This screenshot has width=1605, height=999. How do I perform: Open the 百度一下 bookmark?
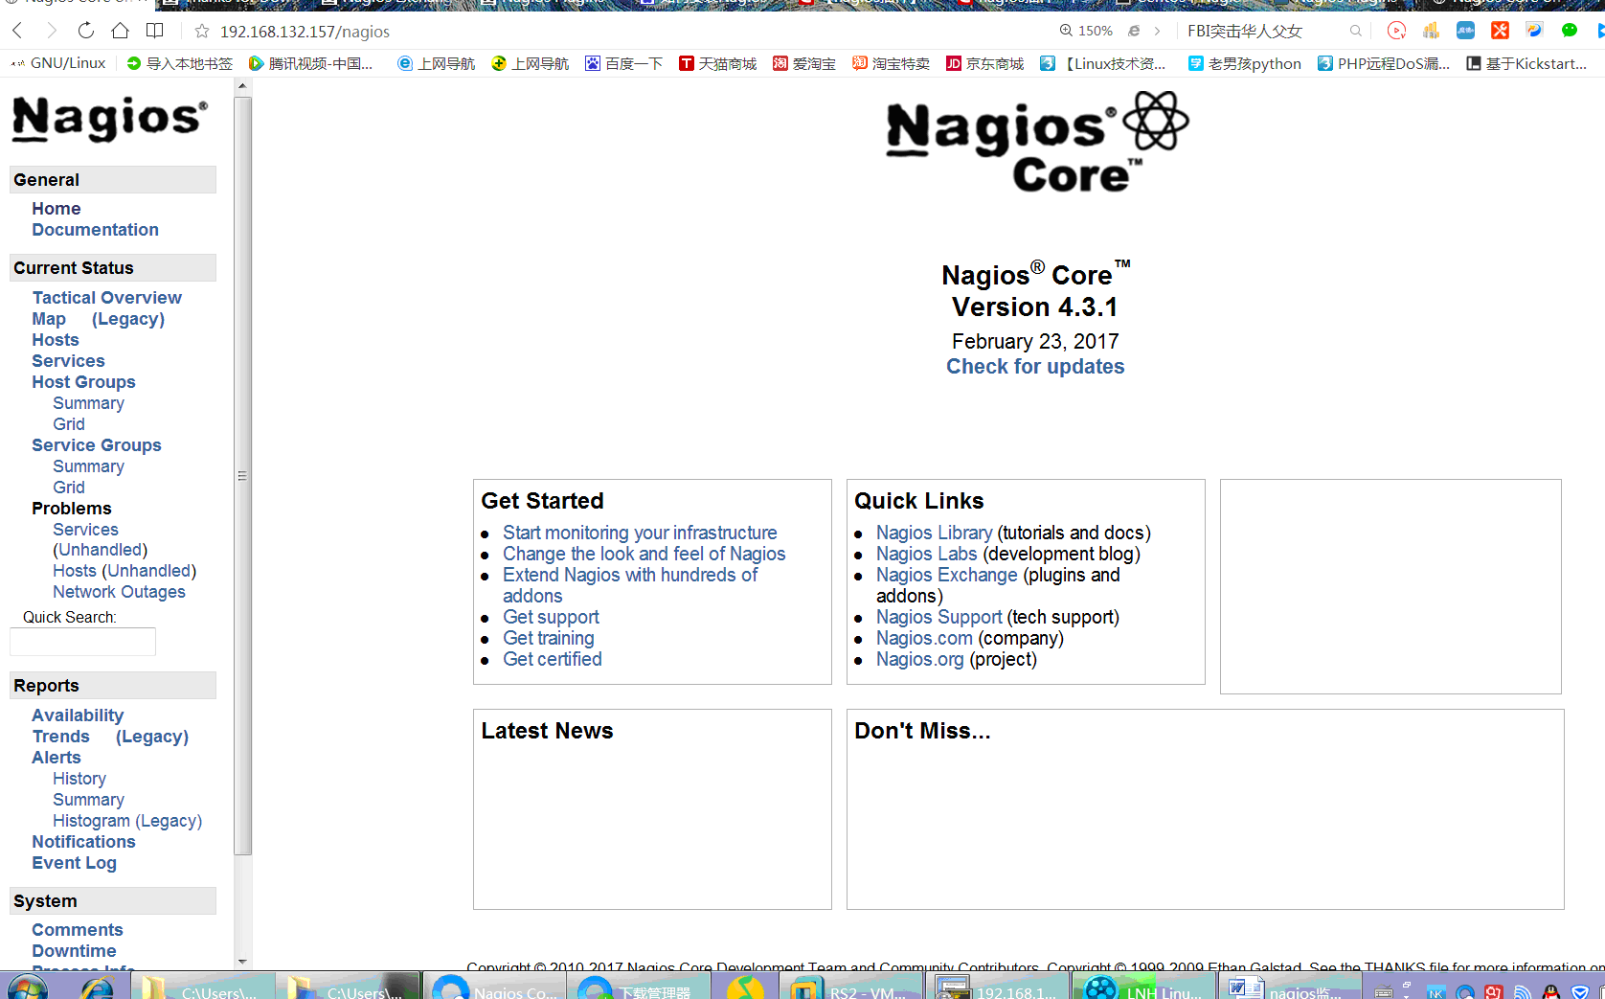click(623, 63)
